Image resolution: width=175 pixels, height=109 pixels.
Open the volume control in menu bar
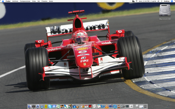coord(158,1)
